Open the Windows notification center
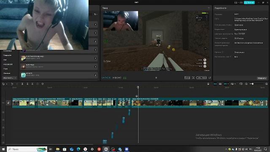This screenshot has width=270, height=152. pyautogui.click(x=265, y=149)
